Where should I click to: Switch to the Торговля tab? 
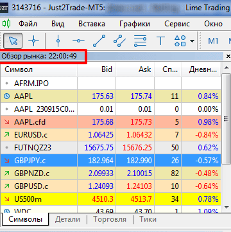click(110, 219)
